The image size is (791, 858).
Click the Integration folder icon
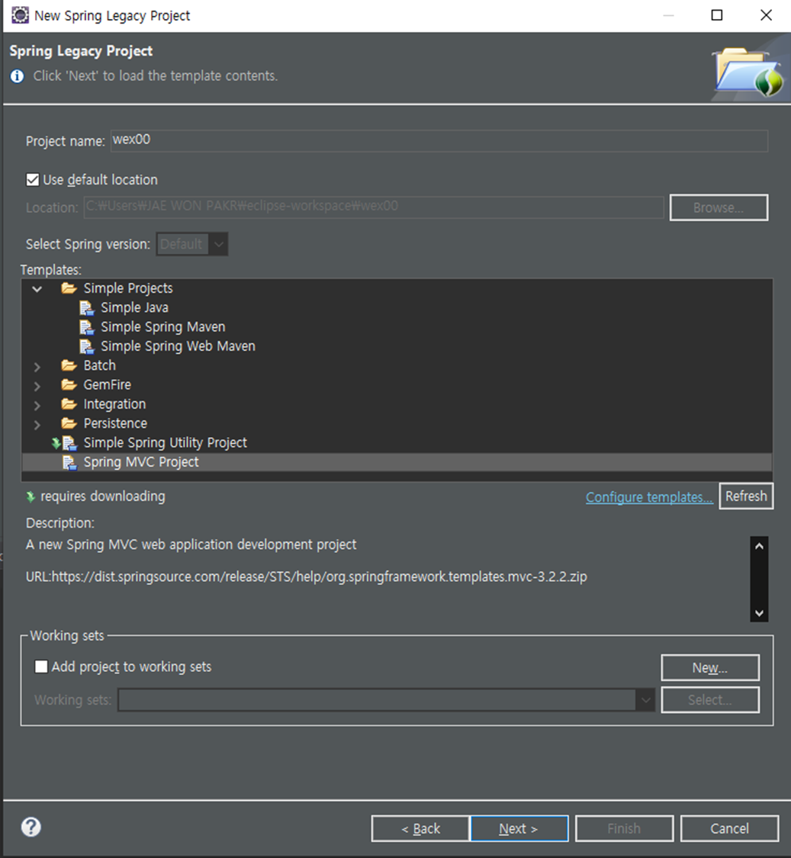pos(69,403)
